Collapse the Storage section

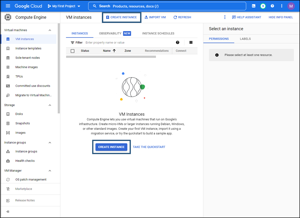(50, 105)
